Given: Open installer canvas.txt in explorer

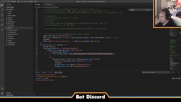Looking at the screenshot, I should point(12,30).
